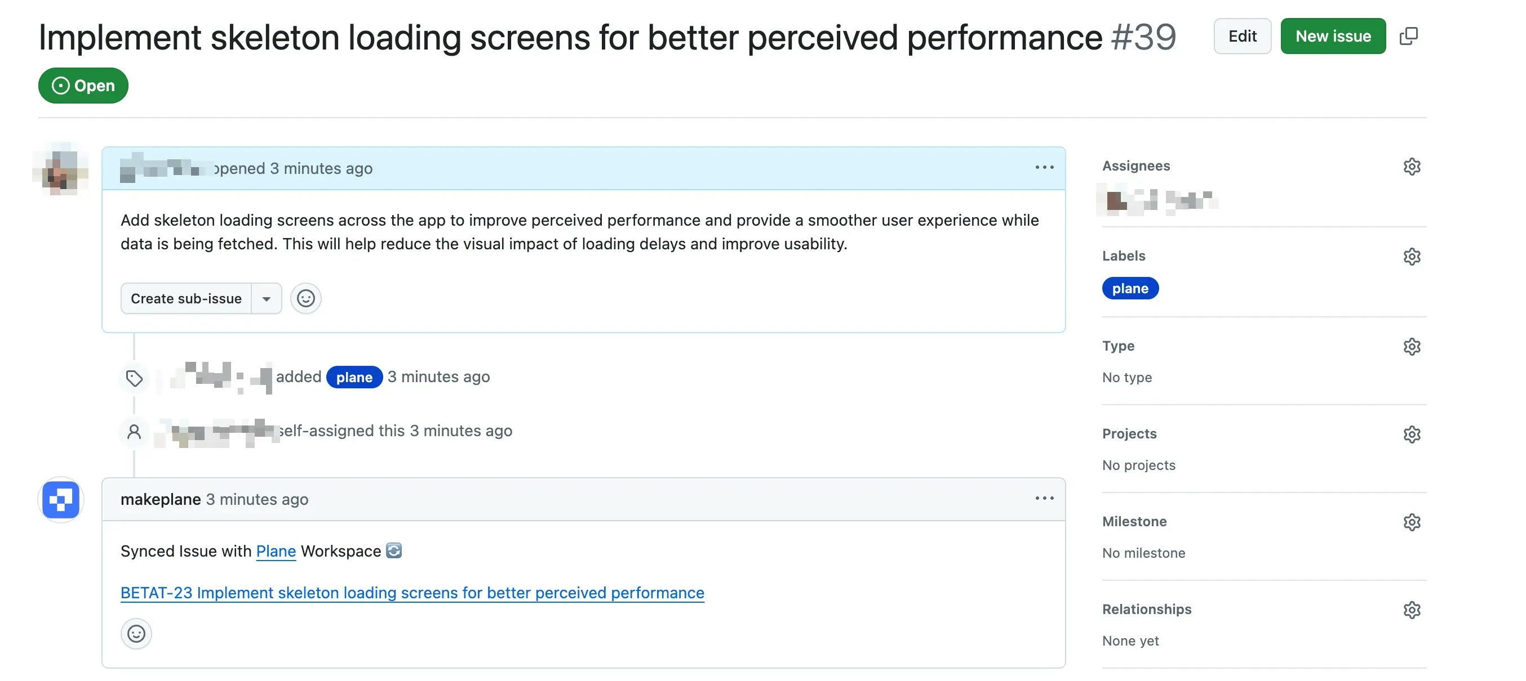Expand the Create sub-issue dropdown arrow
Viewport: 1526px width, 681px height.
(267, 298)
